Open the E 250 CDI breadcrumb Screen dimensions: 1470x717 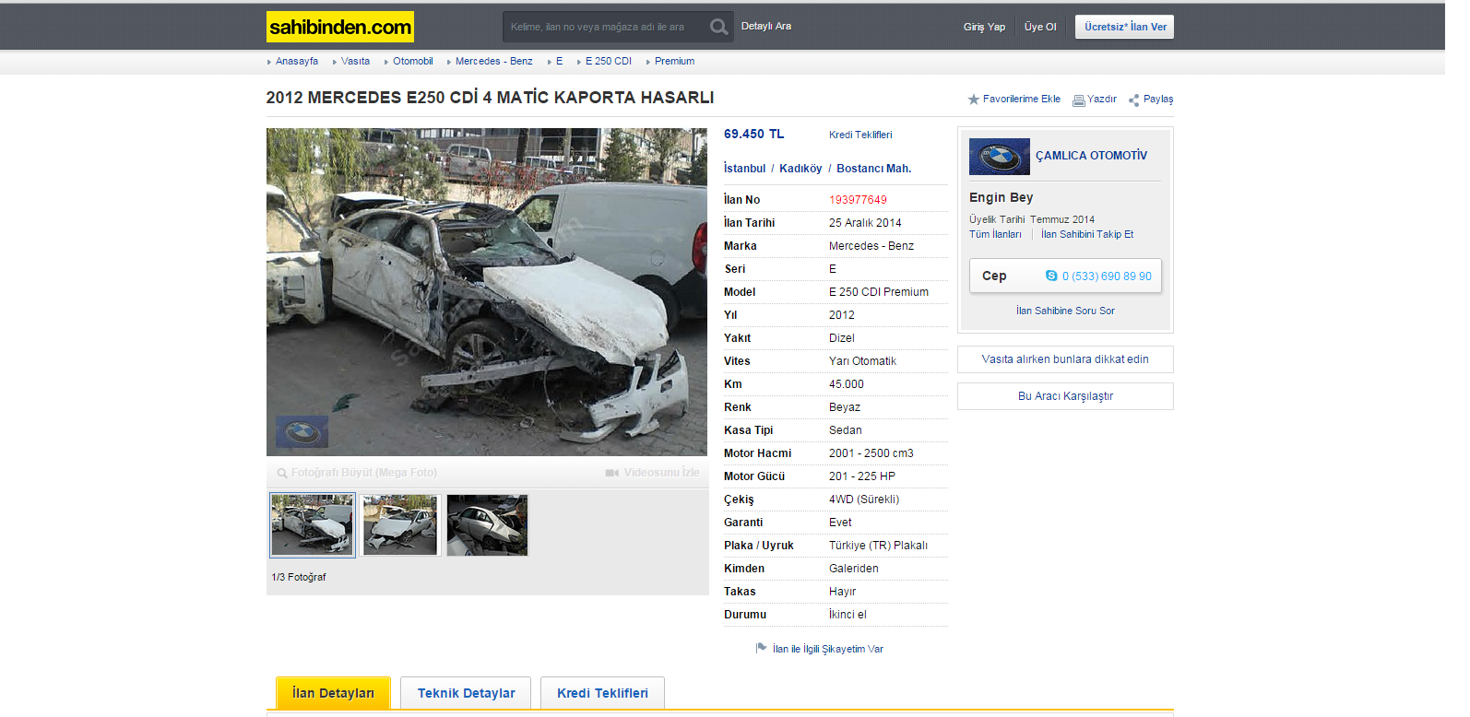coord(608,61)
